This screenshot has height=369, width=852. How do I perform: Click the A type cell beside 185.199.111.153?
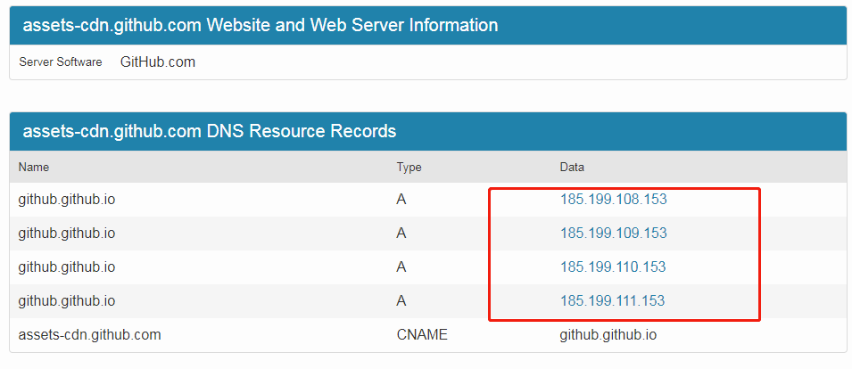tap(401, 301)
